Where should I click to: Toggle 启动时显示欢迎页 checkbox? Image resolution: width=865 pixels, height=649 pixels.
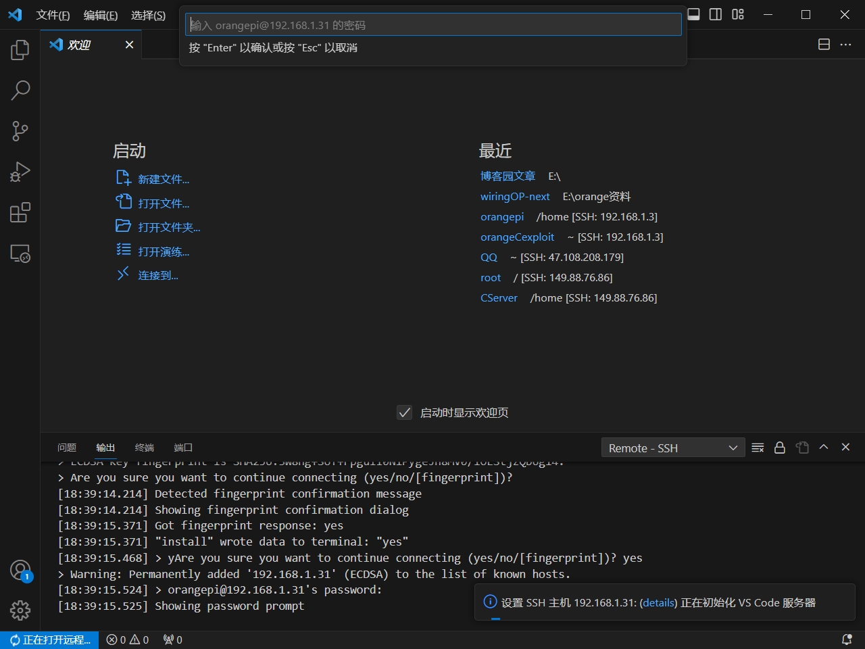point(404,412)
